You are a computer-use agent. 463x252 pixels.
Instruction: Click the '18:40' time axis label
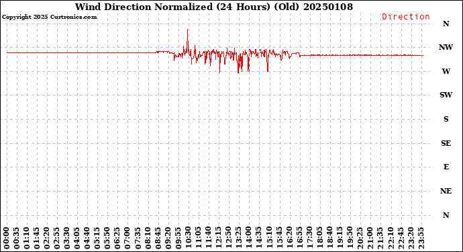point(329,239)
